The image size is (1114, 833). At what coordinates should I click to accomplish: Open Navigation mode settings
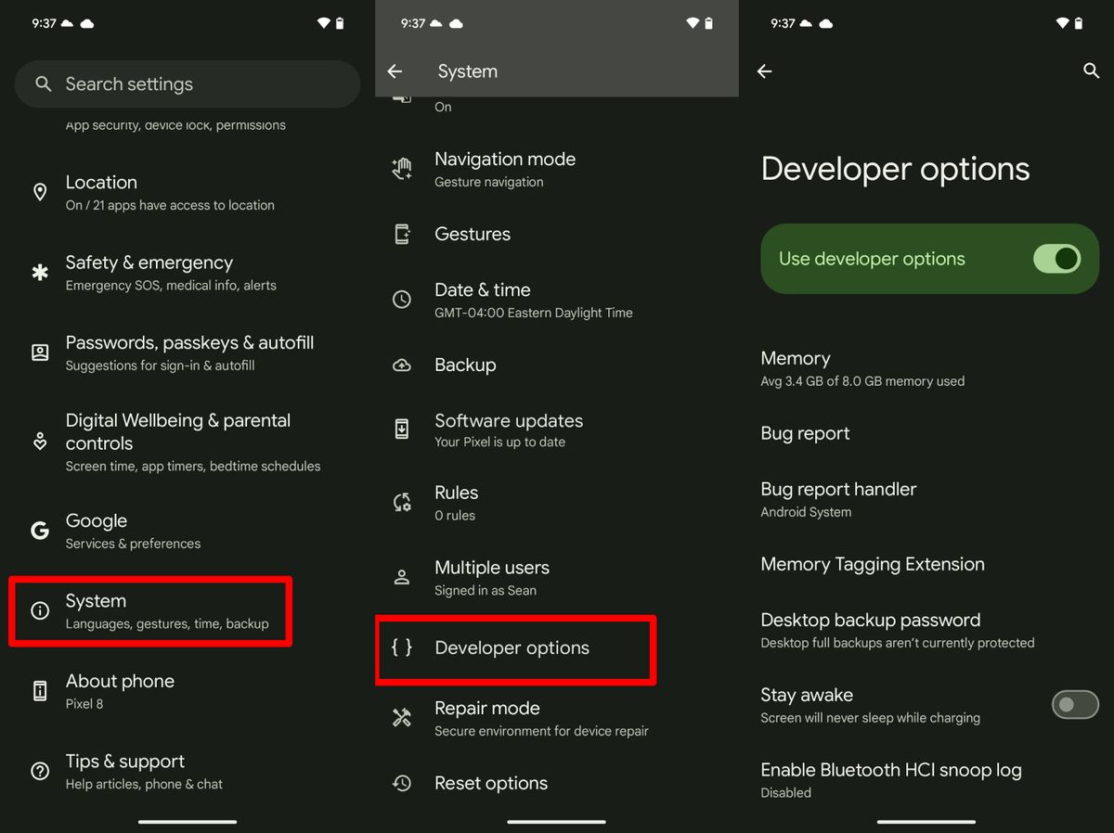(505, 169)
